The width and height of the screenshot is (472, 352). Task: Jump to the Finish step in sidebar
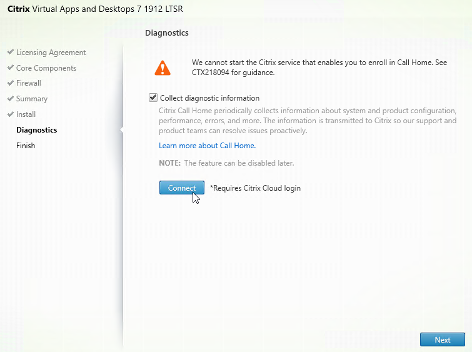click(x=26, y=146)
